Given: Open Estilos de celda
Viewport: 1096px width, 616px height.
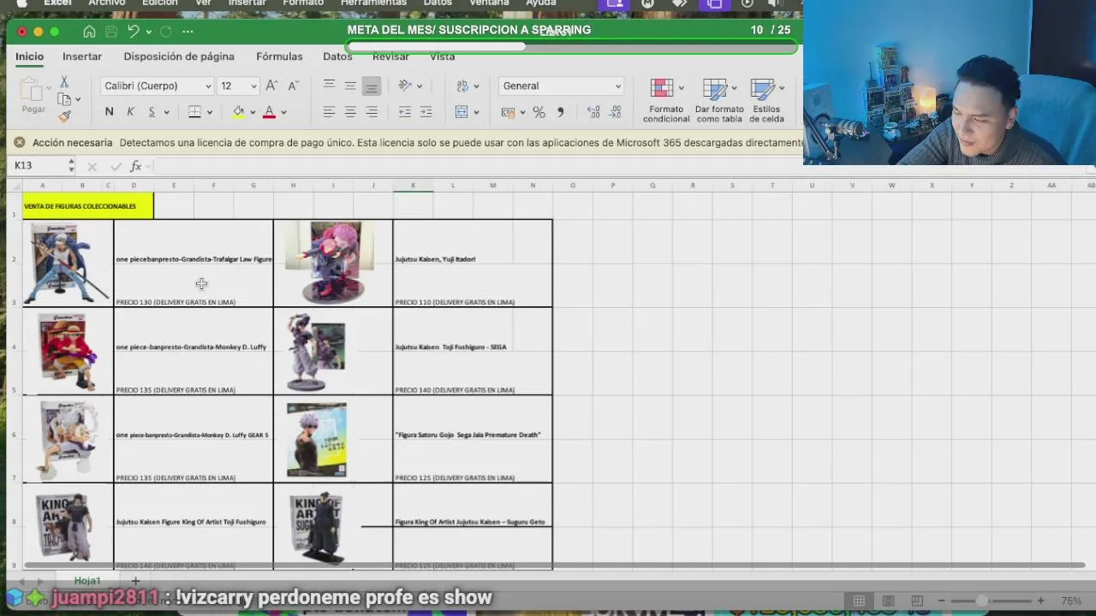Looking at the screenshot, I should click(766, 100).
